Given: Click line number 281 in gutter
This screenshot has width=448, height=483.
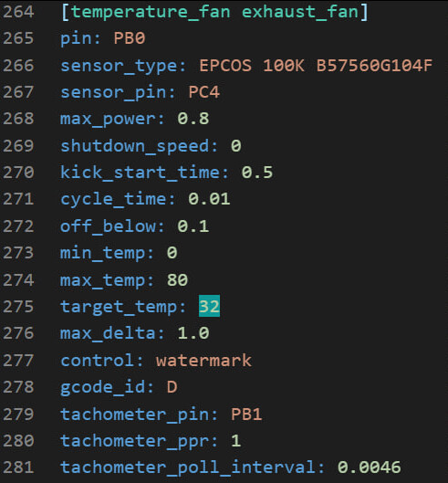Looking at the screenshot, I should tap(18, 467).
